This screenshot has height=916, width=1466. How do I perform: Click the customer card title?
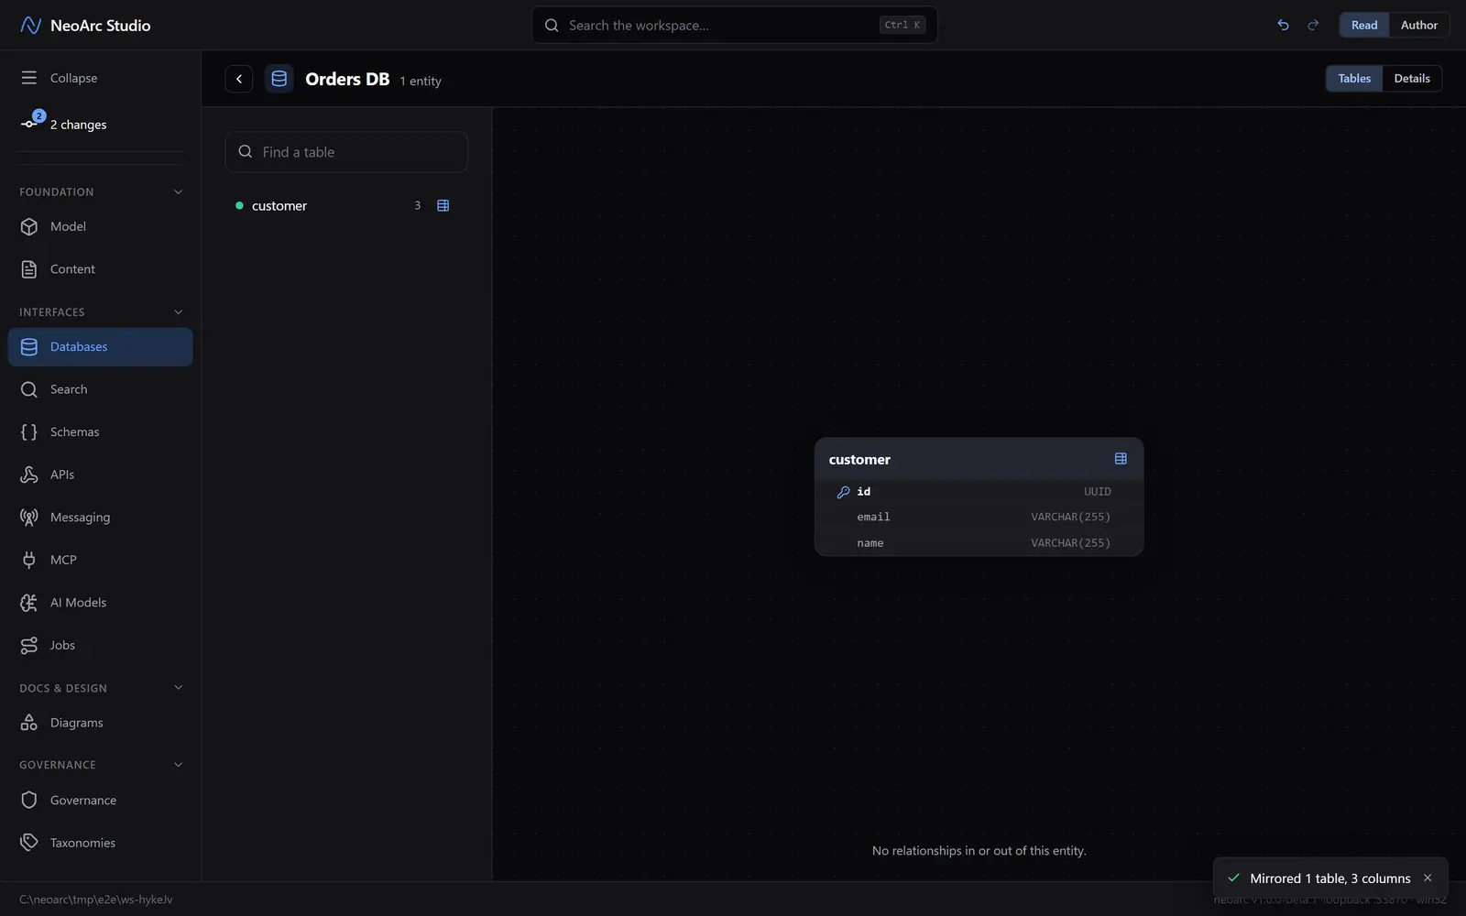pos(859,460)
